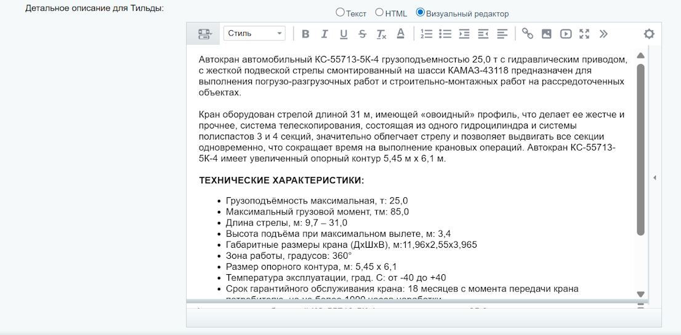Switch the editor to fullscreen mode
This screenshot has height=335, width=681.
coord(584,34)
